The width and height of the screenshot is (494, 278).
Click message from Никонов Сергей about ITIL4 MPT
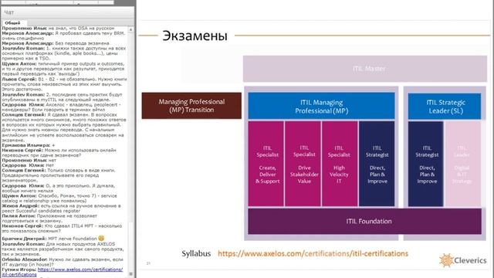click(x=62, y=229)
